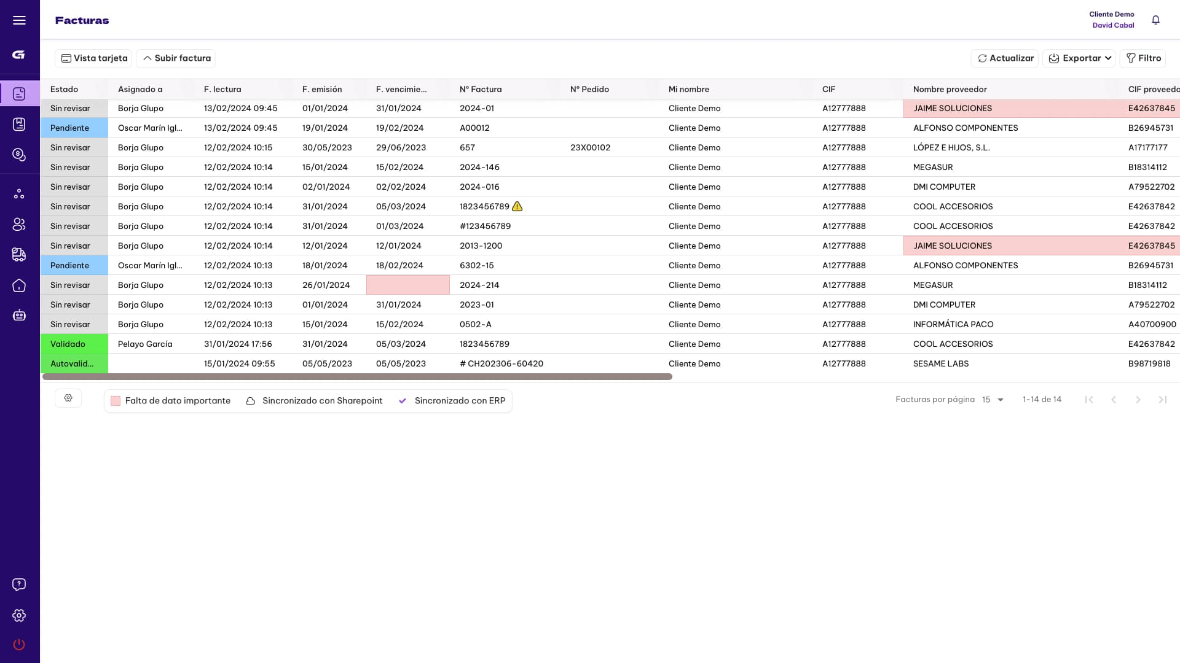This screenshot has height=663, width=1180.
Task: Click the red power logout icon
Action: pos(19,644)
